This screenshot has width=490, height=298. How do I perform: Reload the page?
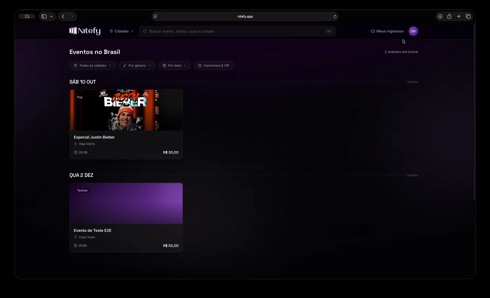(x=335, y=16)
